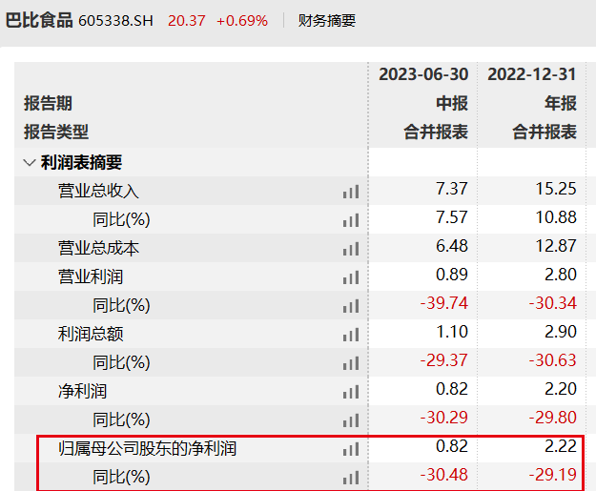The height and width of the screenshot is (491, 596).
Task: Click the 营业总收入 row label
Action: pos(98,192)
